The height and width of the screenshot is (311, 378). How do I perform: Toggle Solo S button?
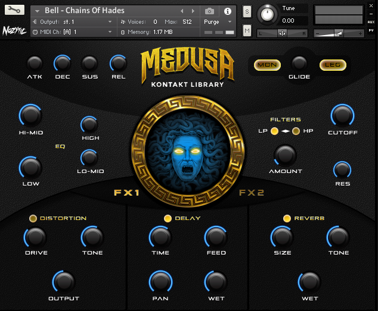coord(247,11)
